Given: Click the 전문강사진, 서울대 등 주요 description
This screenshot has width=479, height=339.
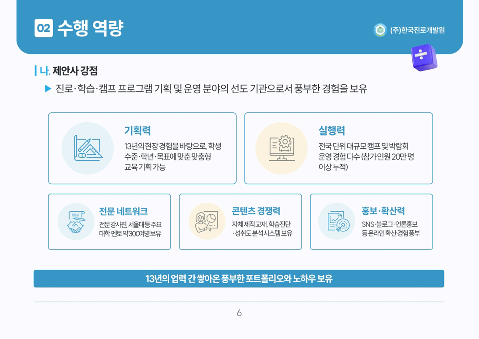Looking at the screenshot, I should click(x=130, y=229).
